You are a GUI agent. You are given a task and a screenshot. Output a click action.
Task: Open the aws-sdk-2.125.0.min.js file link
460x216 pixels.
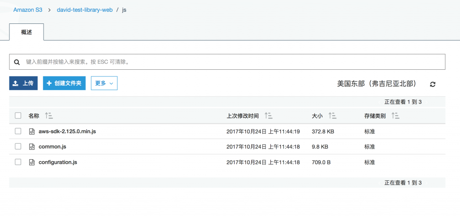(67, 131)
